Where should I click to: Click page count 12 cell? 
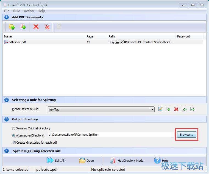(88, 42)
